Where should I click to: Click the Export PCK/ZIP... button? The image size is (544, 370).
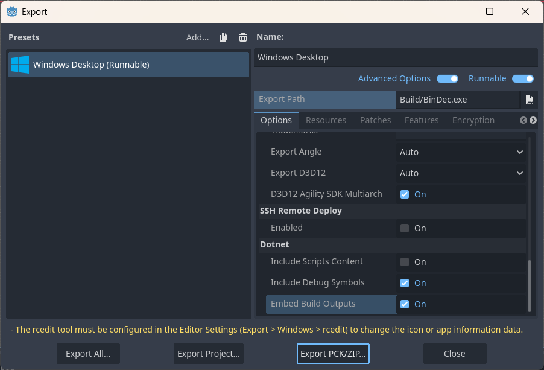click(333, 354)
